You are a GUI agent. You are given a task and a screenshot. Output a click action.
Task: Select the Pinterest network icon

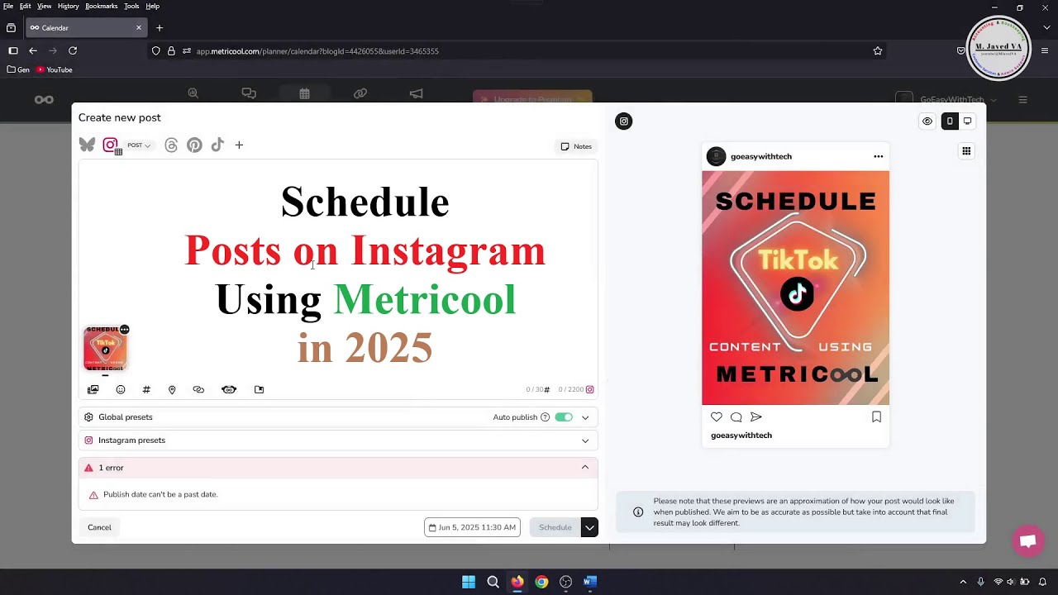coord(194,145)
